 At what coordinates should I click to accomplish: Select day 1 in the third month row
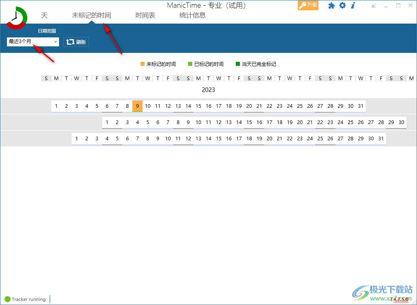click(77, 138)
